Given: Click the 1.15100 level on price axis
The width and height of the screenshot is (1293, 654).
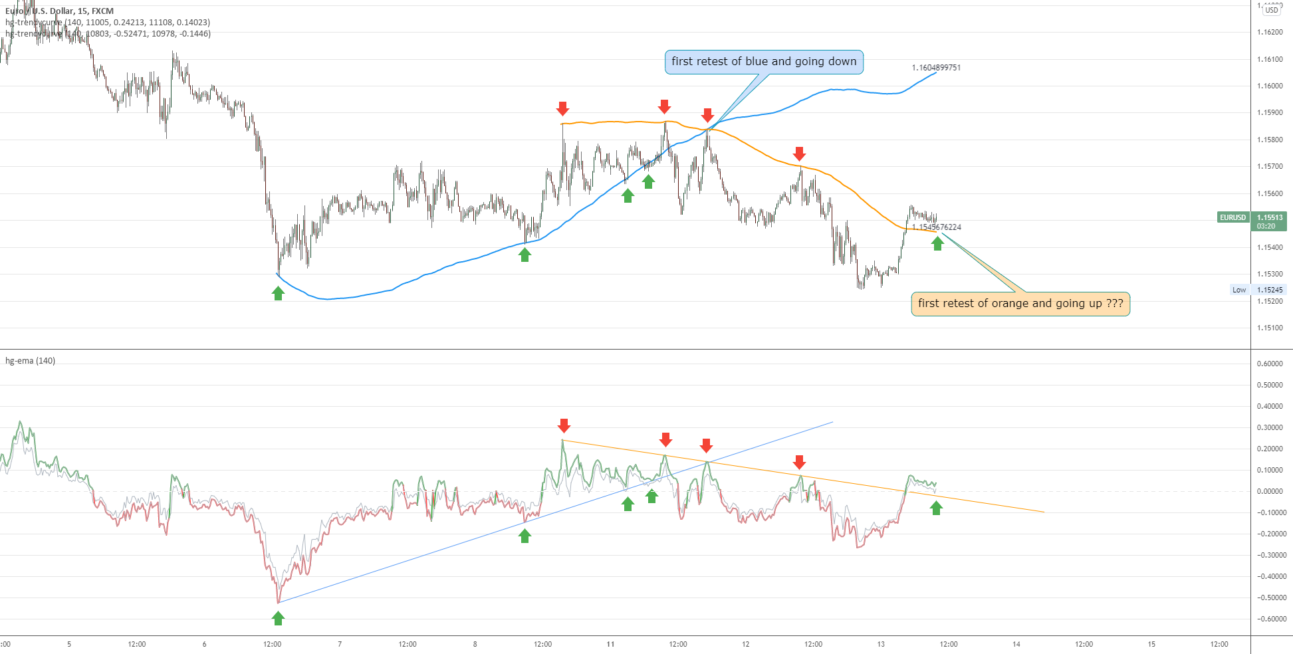Looking at the screenshot, I should 1270,328.
